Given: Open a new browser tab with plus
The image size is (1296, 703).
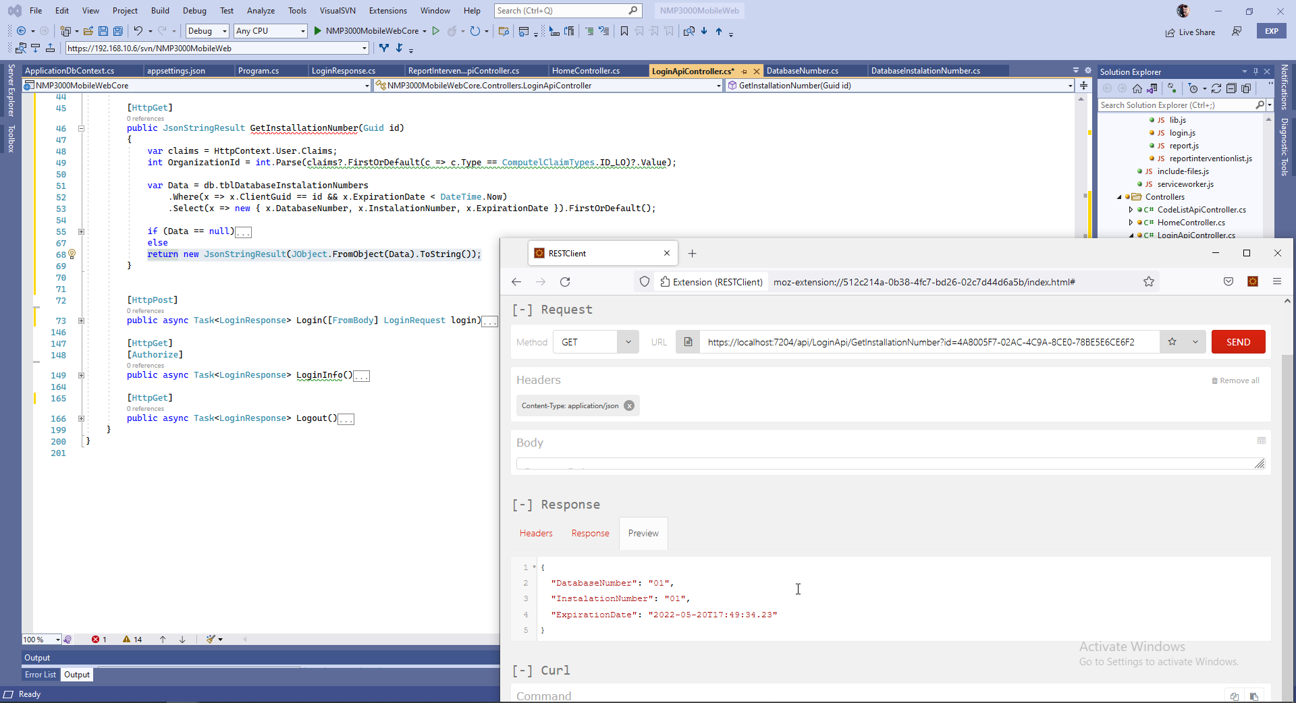Looking at the screenshot, I should 692,254.
